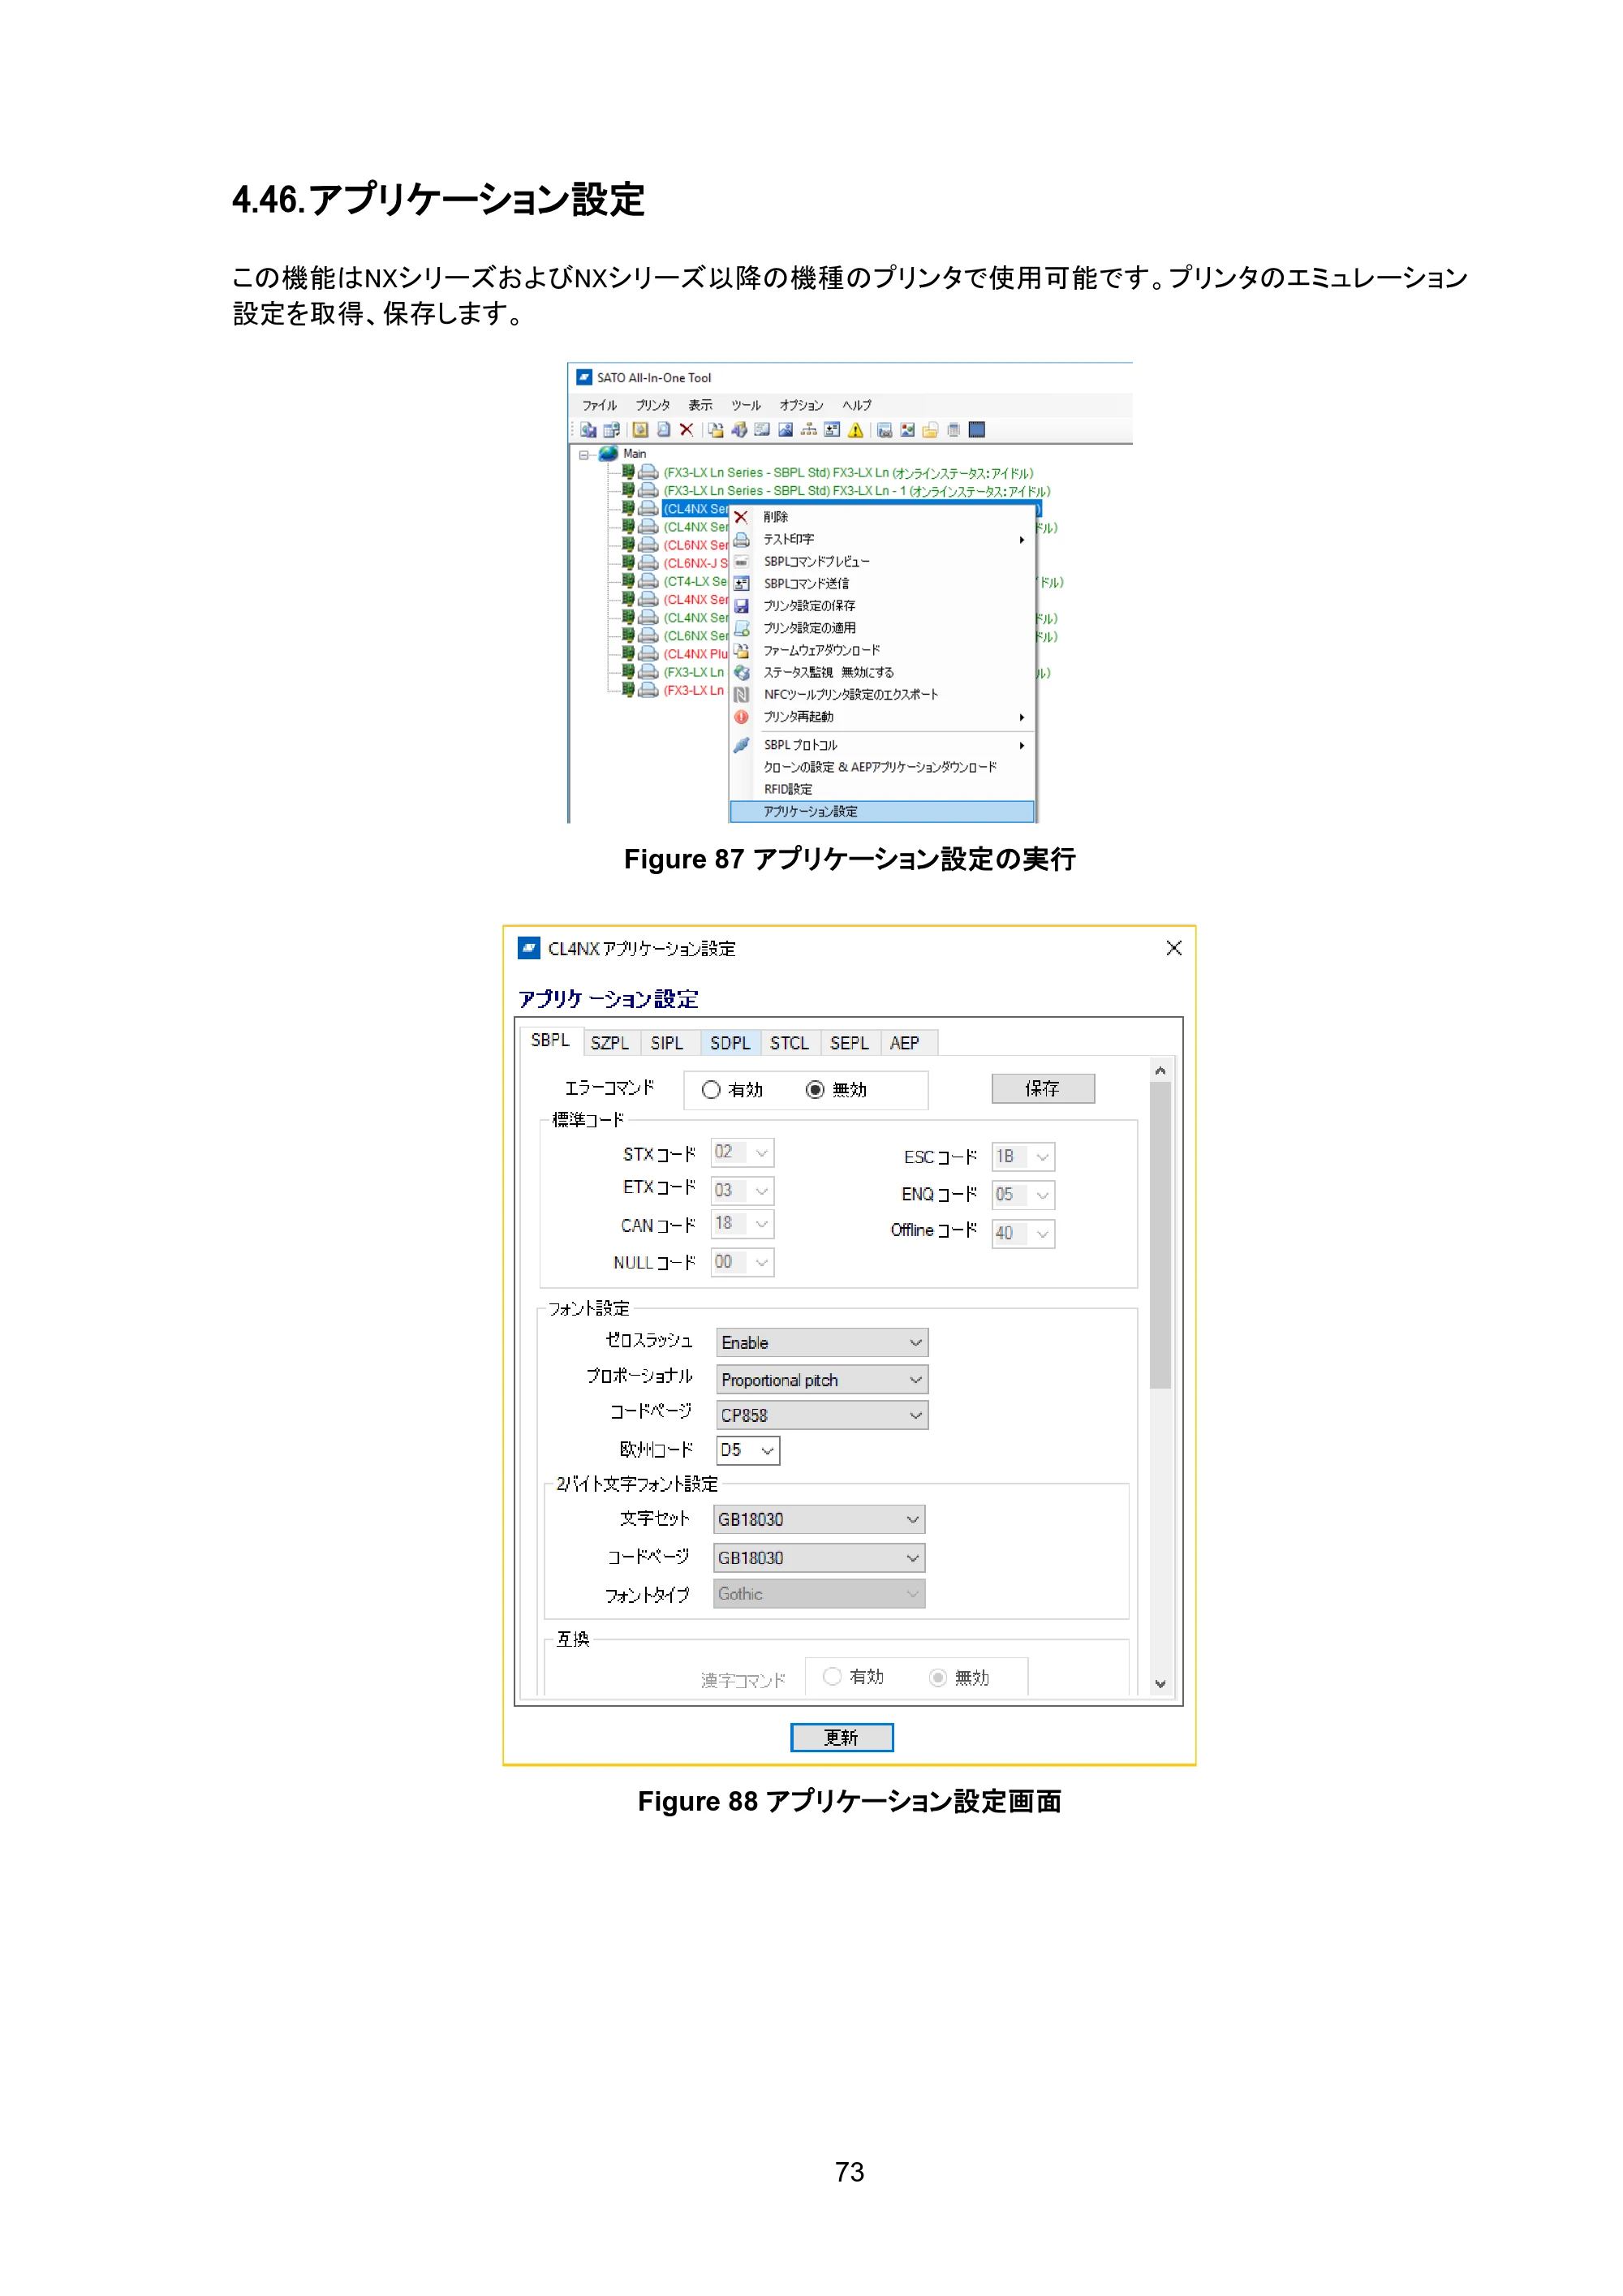Select 有効 radio for 漢字コマンド
The image size is (1623, 2296).
[x=832, y=1676]
